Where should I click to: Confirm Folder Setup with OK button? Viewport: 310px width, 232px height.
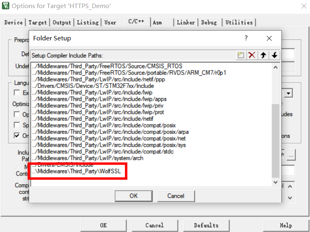tap(134, 196)
